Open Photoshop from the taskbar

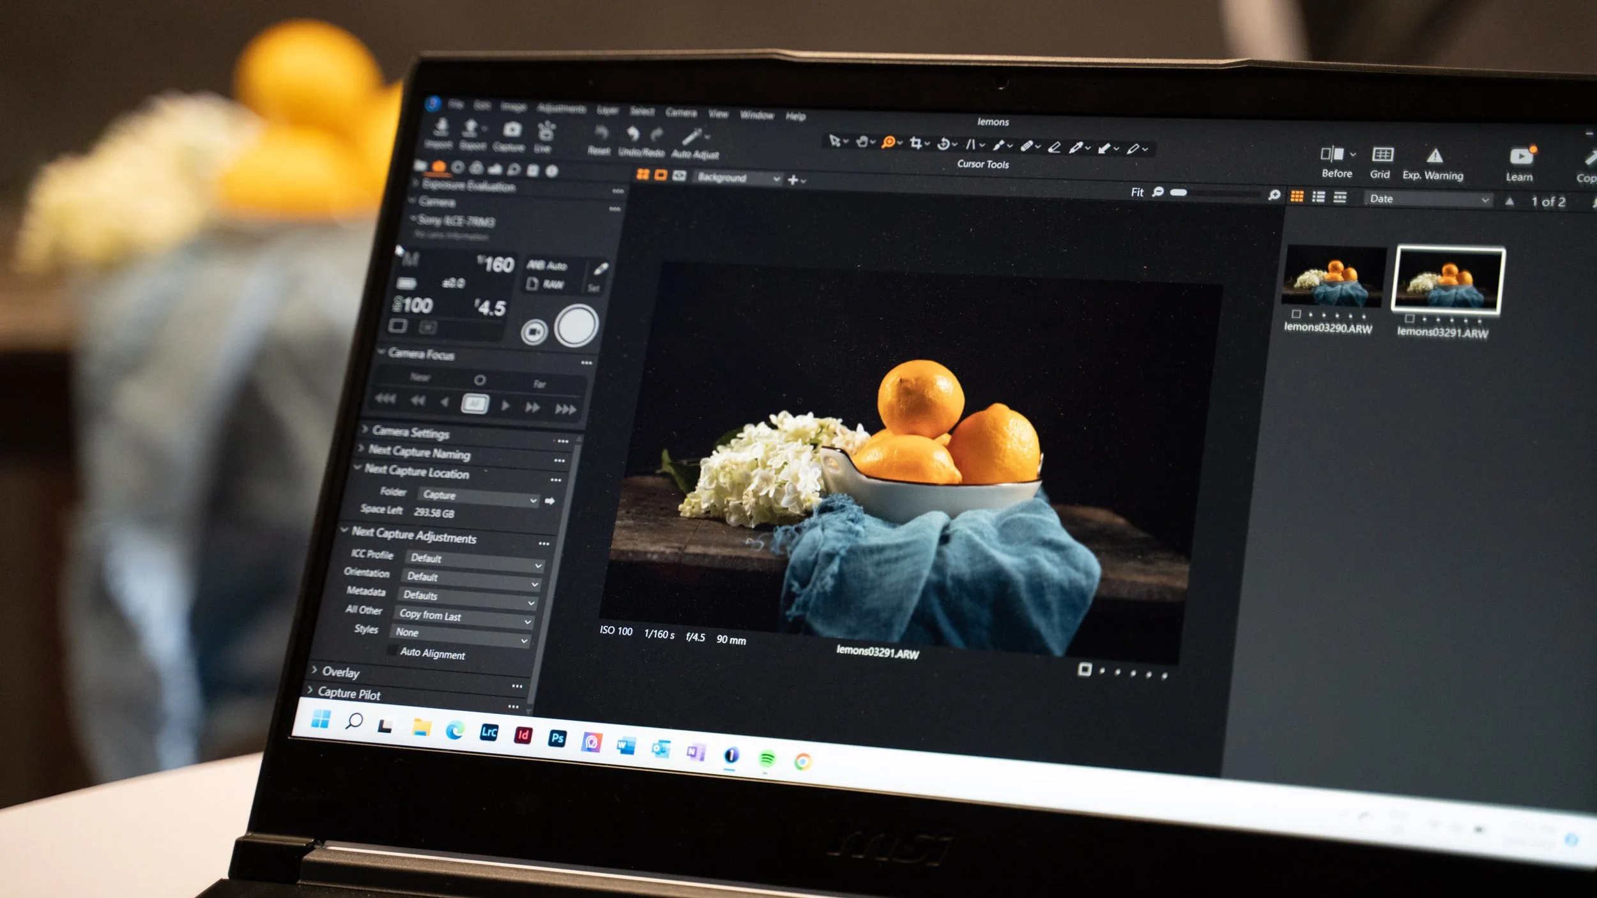tap(557, 738)
